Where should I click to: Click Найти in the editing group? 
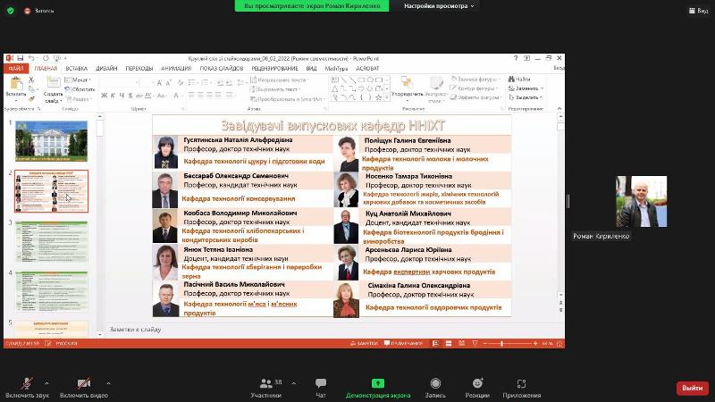pyautogui.click(x=522, y=80)
